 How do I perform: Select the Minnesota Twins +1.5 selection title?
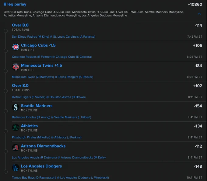[x=41, y=66]
